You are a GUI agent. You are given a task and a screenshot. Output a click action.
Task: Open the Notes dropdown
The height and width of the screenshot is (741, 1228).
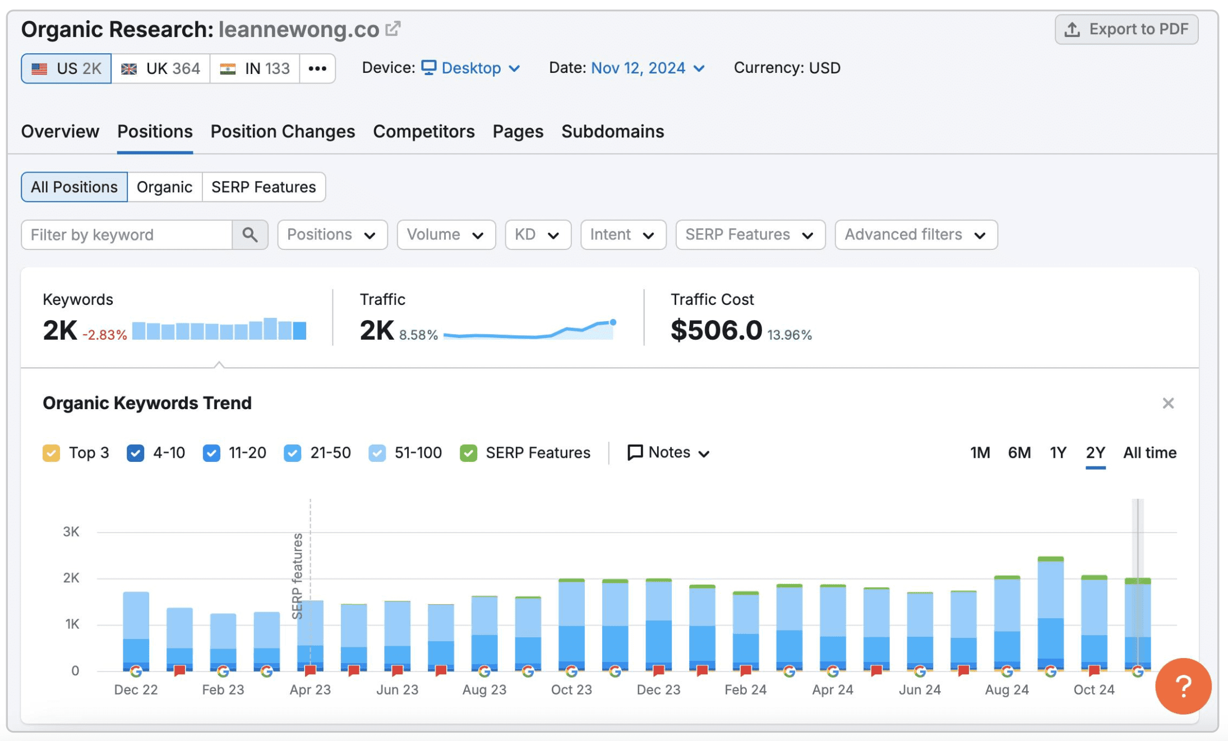click(668, 453)
